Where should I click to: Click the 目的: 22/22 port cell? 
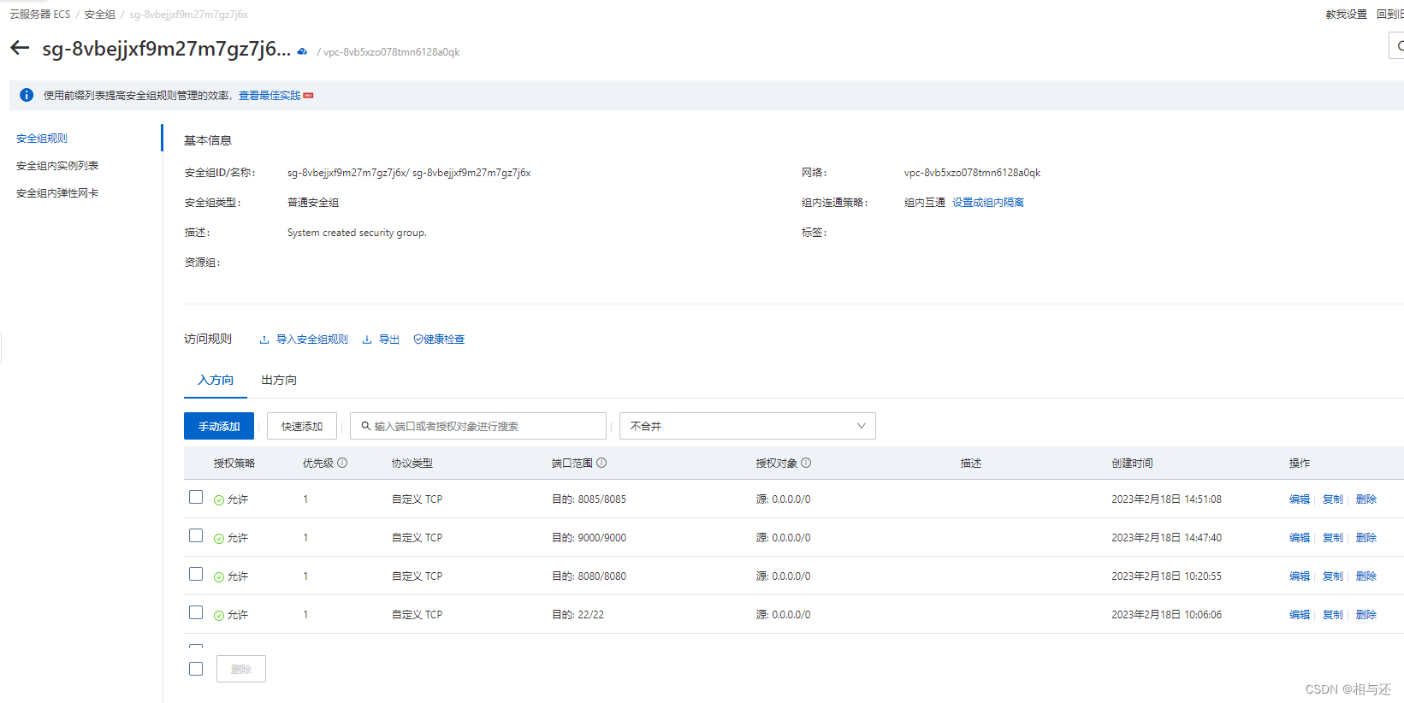click(578, 615)
